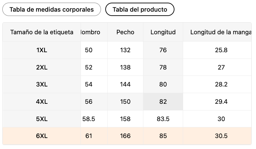
Task: Click the sleeve length value 25.8
Action: [221, 50]
